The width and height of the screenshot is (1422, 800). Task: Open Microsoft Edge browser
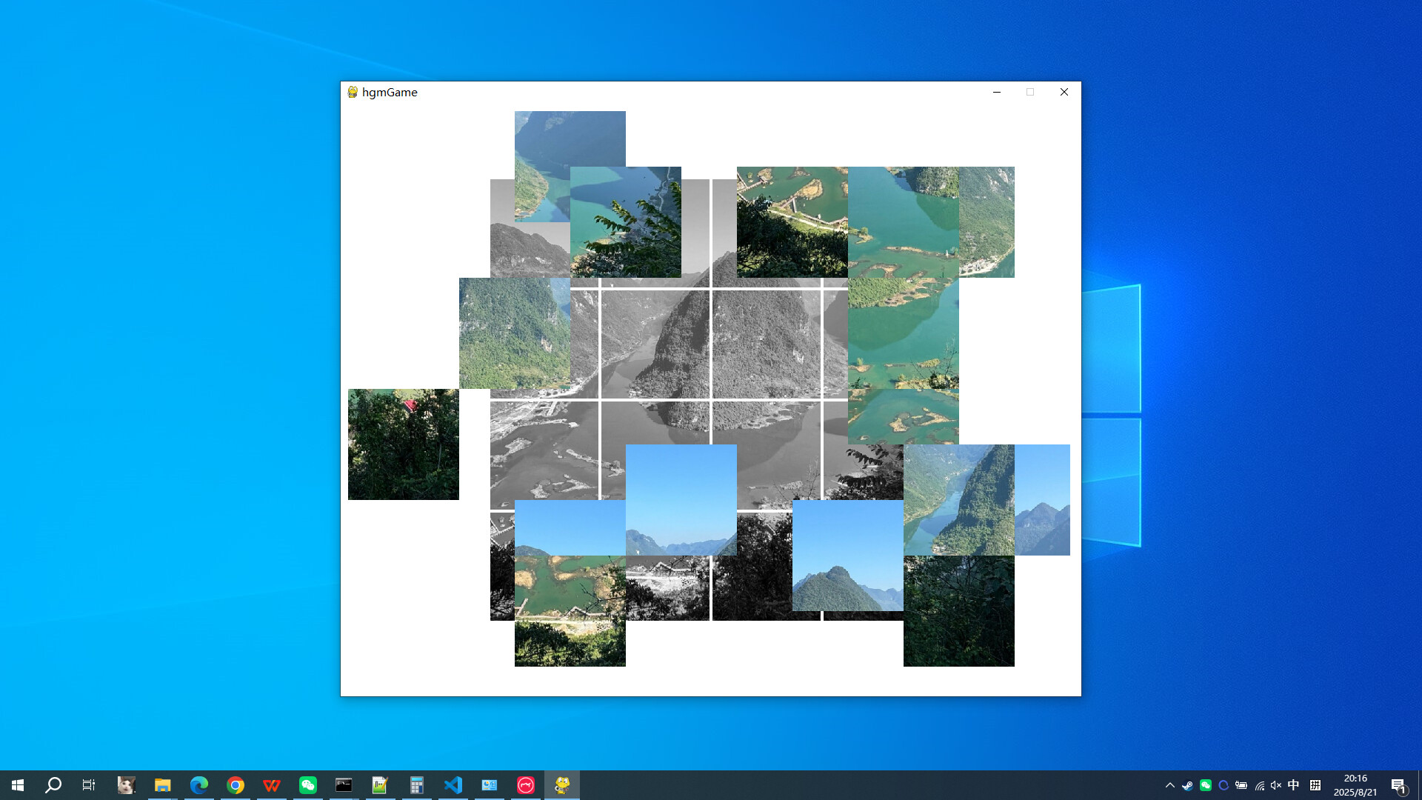(199, 784)
